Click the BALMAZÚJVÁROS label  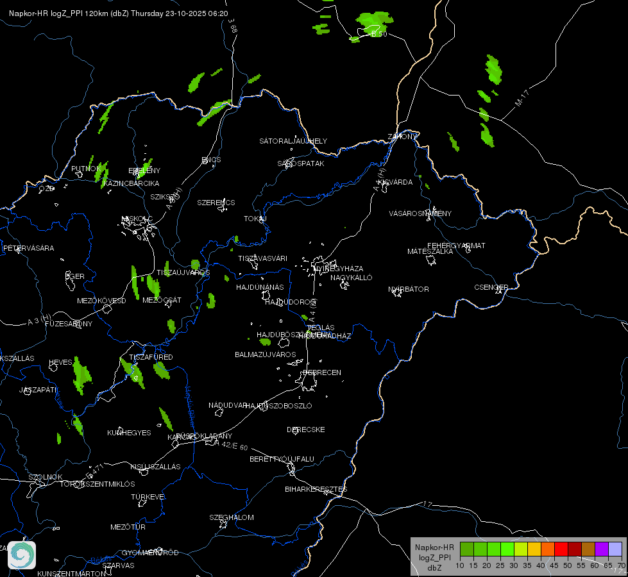(265, 355)
